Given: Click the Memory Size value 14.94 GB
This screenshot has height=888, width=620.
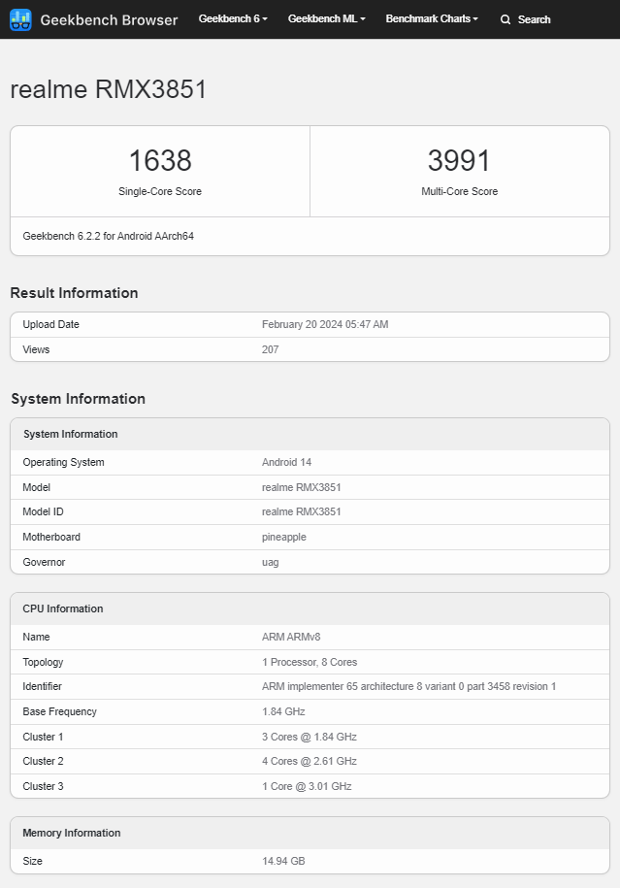Looking at the screenshot, I should (283, 861).
